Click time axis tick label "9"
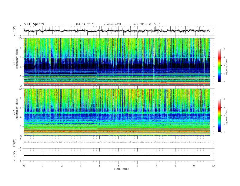The height and width of the screenshot is (186, 240). click(194, 166)
